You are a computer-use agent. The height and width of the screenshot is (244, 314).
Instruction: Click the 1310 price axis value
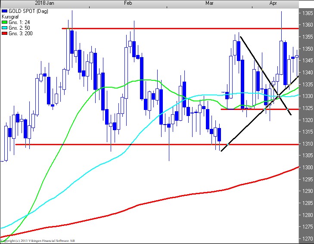[308, 143]
